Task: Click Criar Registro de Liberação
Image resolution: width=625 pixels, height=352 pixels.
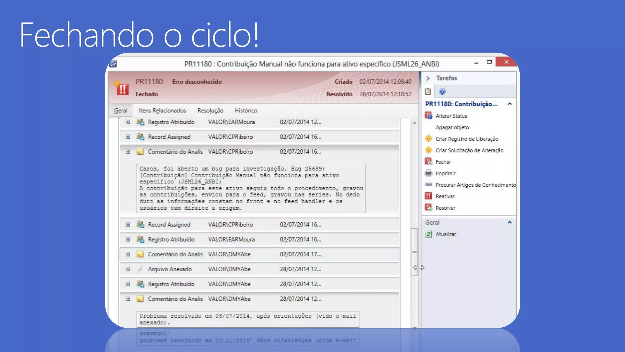Action: coord(467,139)
